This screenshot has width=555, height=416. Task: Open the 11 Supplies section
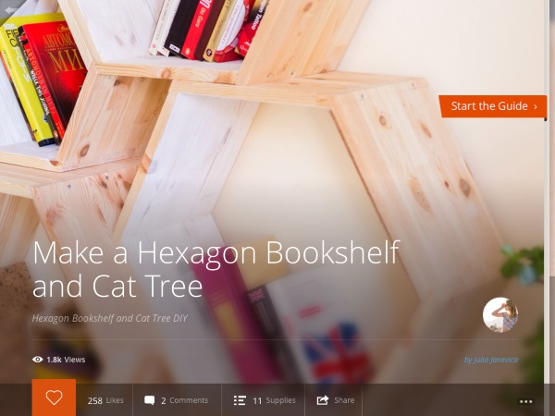coord(274,400)
